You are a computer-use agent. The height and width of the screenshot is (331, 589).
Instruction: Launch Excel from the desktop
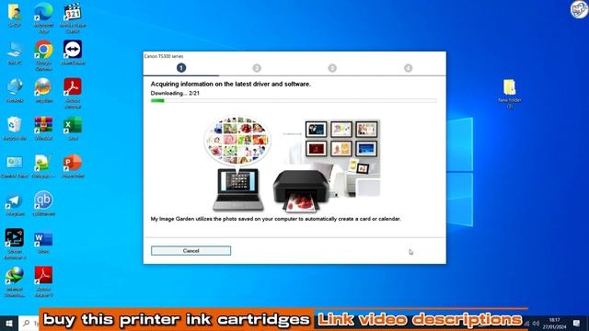73,129
